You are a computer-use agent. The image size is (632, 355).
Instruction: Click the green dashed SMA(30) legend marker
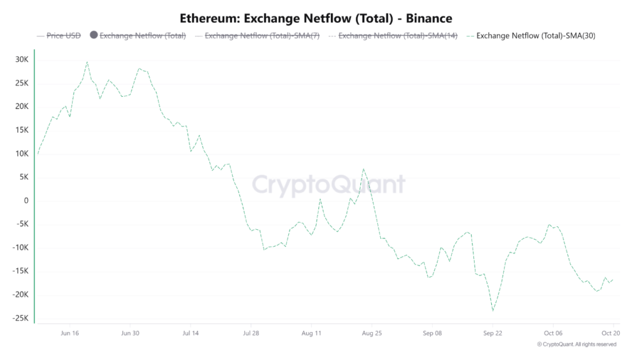click(x=470, y=35)
